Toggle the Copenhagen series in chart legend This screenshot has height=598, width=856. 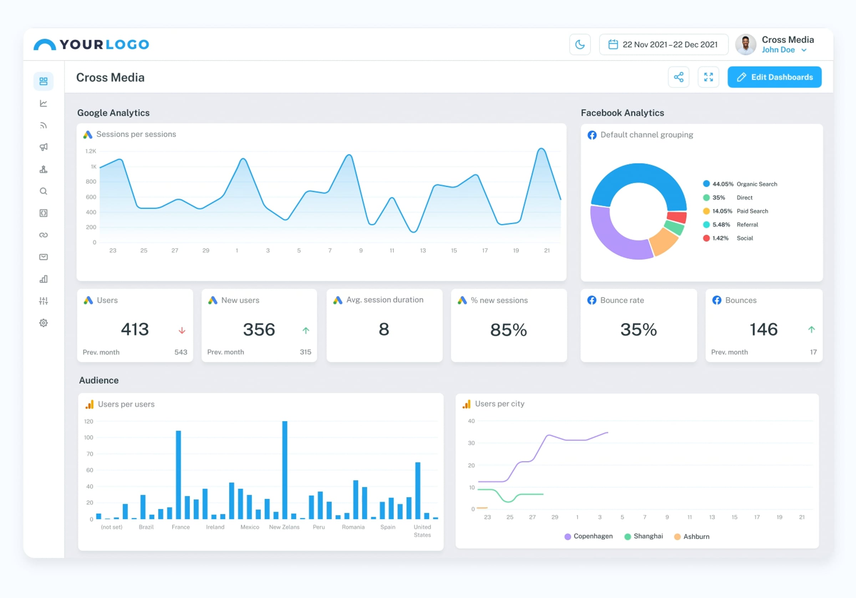588,536
